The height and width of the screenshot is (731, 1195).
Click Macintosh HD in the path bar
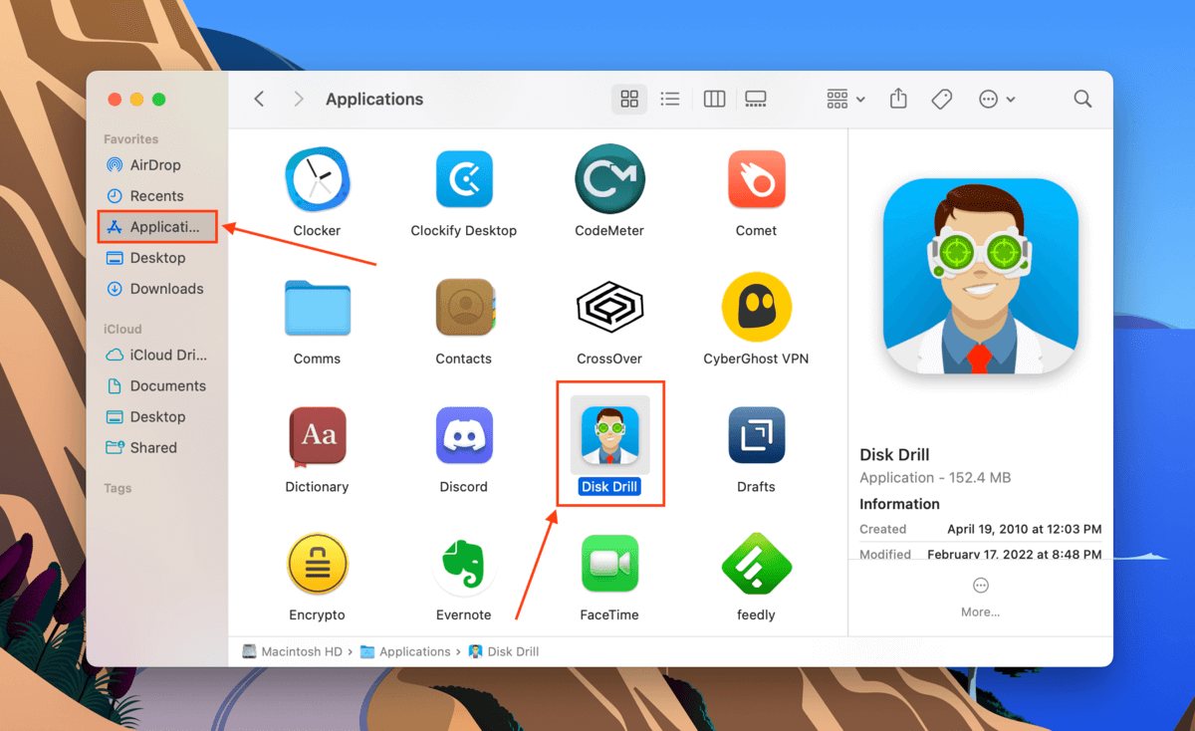pyautogui.click(x=292, y=651)
